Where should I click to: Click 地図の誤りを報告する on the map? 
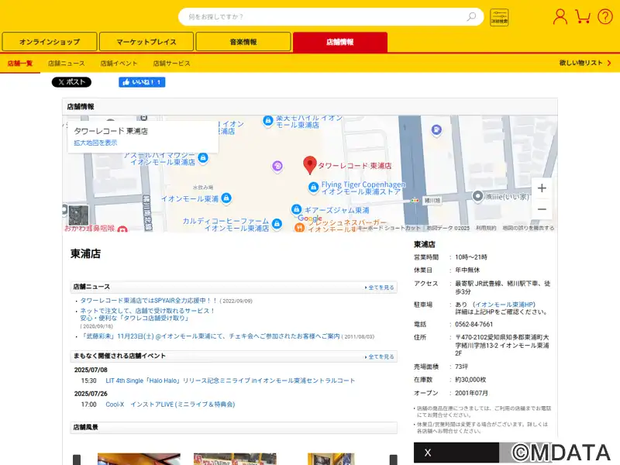tap(529, 228)
